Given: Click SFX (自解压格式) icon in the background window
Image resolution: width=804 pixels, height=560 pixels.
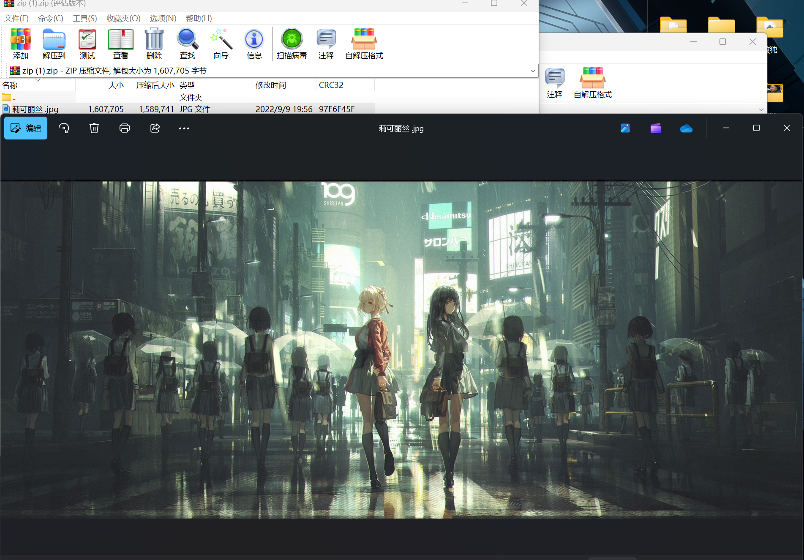Looking at the screenshot, I should [593, 83].
